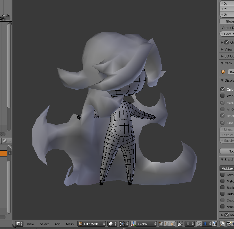Screen dimensions: 234x229
Task: Click the snowflake icon in left panel
Action: point(5,141)
